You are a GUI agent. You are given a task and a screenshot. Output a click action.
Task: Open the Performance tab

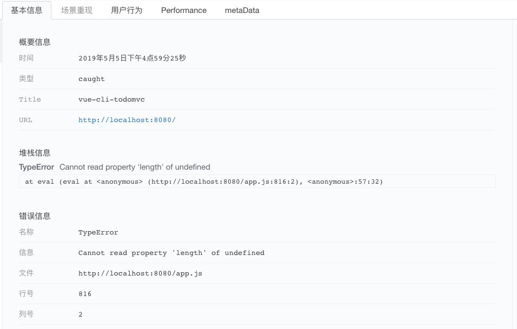tap(184, 10)
